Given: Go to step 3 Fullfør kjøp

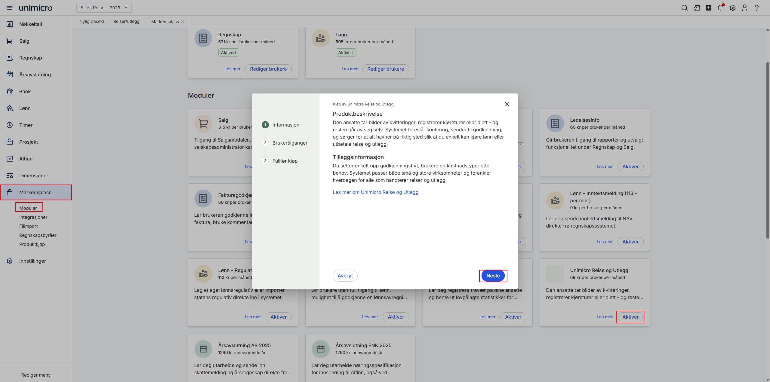Looking at the screenshot, I should click(x=285, y=161).
